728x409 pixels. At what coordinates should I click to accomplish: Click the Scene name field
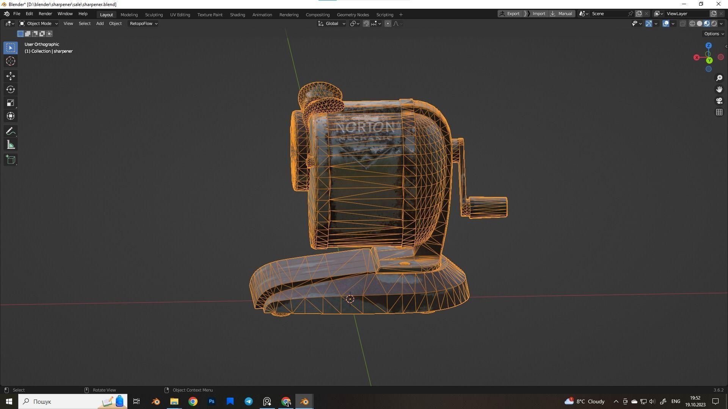608,14
